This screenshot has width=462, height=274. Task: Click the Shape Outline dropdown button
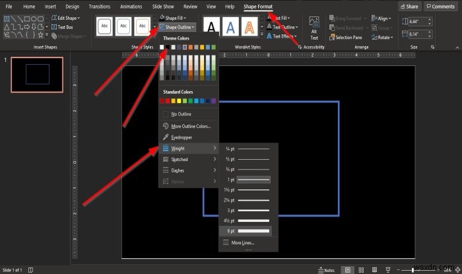[x=177, y=27]
